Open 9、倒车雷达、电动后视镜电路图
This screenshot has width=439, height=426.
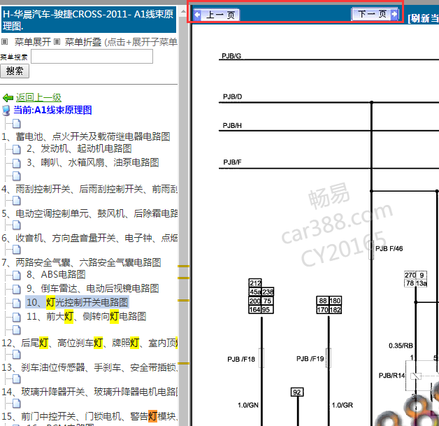point(93,288)
